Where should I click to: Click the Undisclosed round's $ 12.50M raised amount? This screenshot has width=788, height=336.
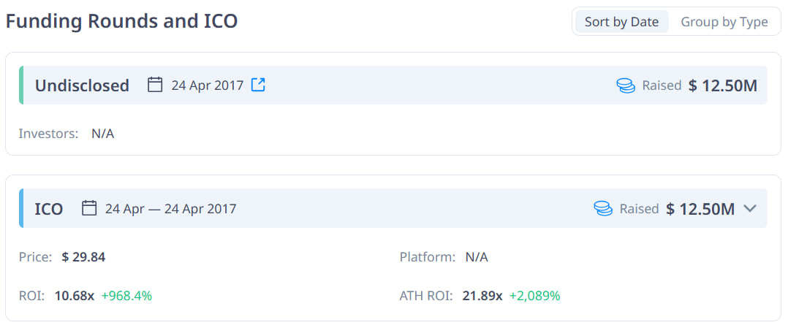click(x=722, y=85)
